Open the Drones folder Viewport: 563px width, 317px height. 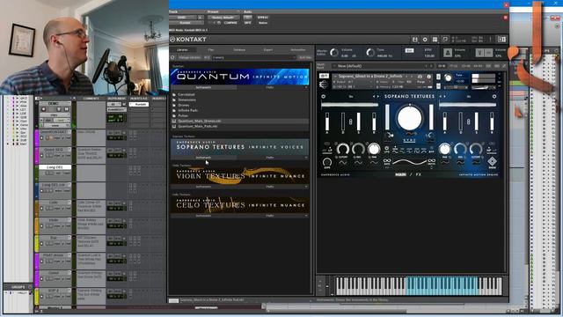point(183,106)
